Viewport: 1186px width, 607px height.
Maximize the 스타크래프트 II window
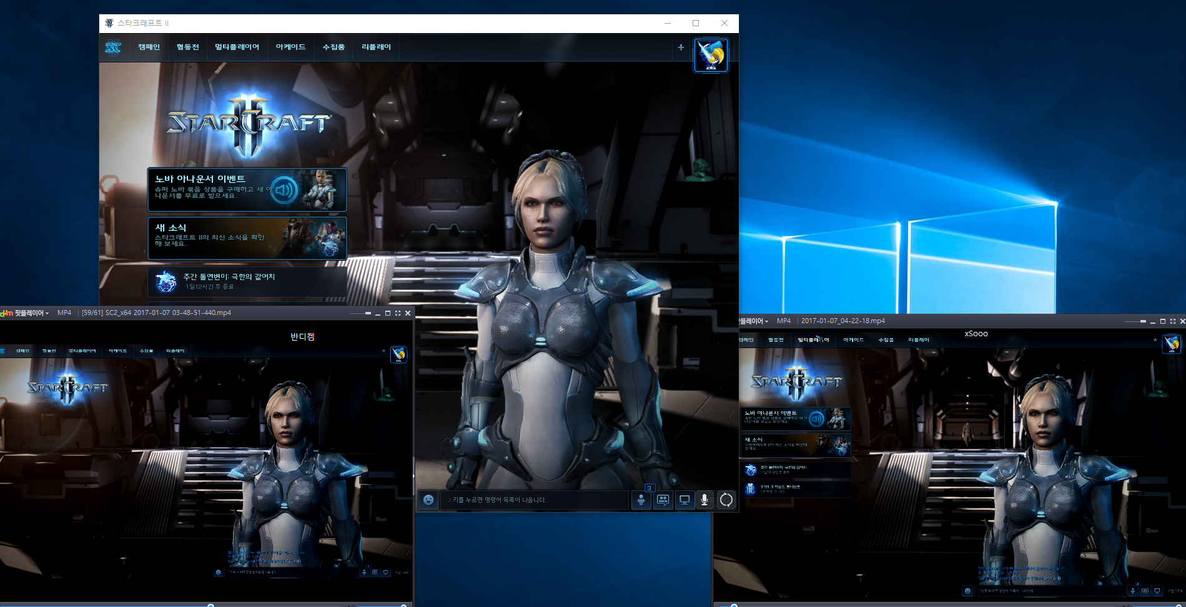[696, 23]
